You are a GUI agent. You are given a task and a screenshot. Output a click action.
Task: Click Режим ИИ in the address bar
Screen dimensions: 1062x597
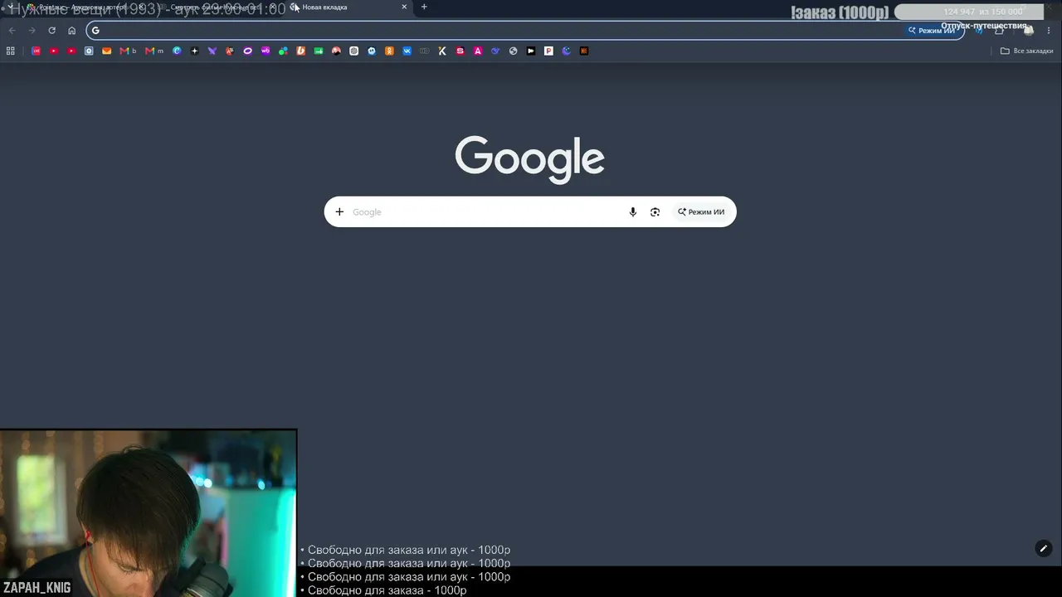pos(933,31)
